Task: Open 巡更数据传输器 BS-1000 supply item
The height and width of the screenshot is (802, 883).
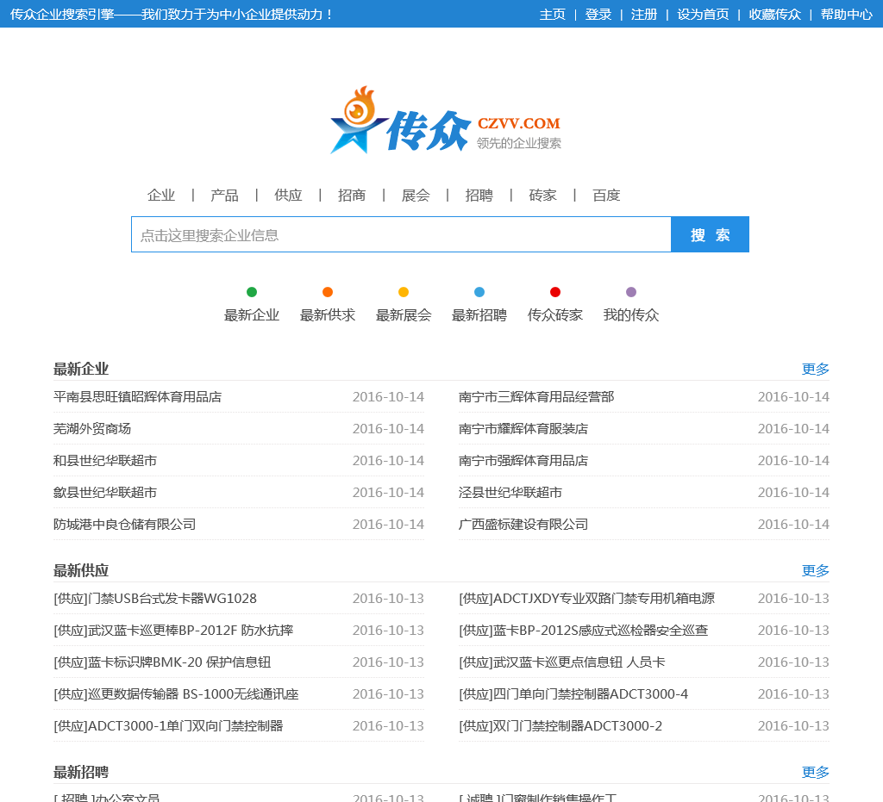Action: tap(176, 694)
